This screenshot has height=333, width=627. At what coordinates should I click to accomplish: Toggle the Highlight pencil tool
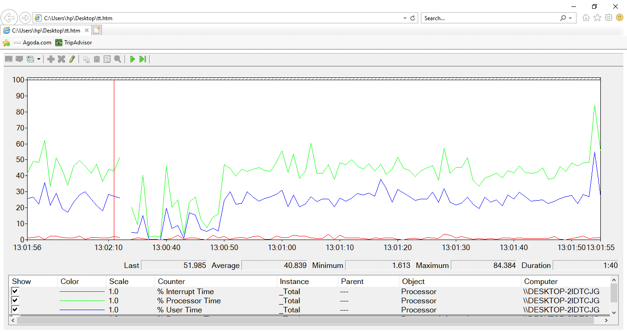72,59
